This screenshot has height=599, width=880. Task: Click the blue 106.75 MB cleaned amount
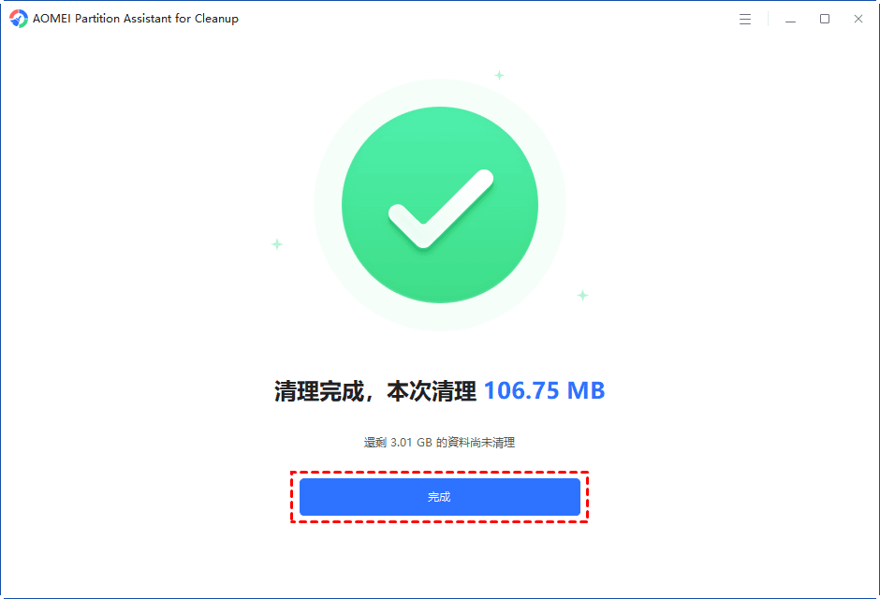click(x=545, y=391)
